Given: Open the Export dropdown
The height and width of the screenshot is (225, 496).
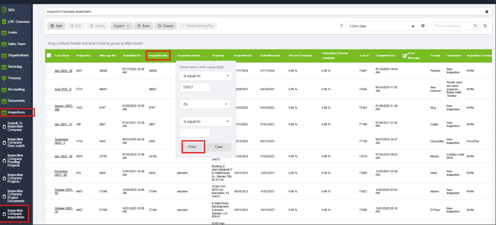Looking at the screenshot, I should (121, 26).
